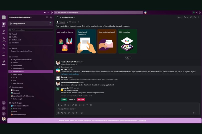Open Home in the left rail
The width and height of the screenshot is (202, 134).
click(4, 25)
